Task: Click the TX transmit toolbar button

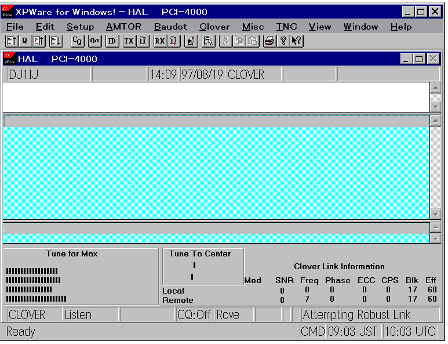Action: coord(129,41)
